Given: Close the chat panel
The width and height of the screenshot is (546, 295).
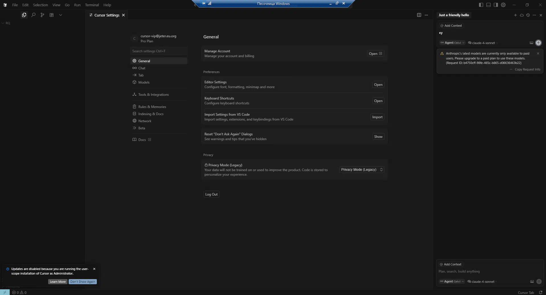Looking at the screenshot, I should click(x=541, y=15).
